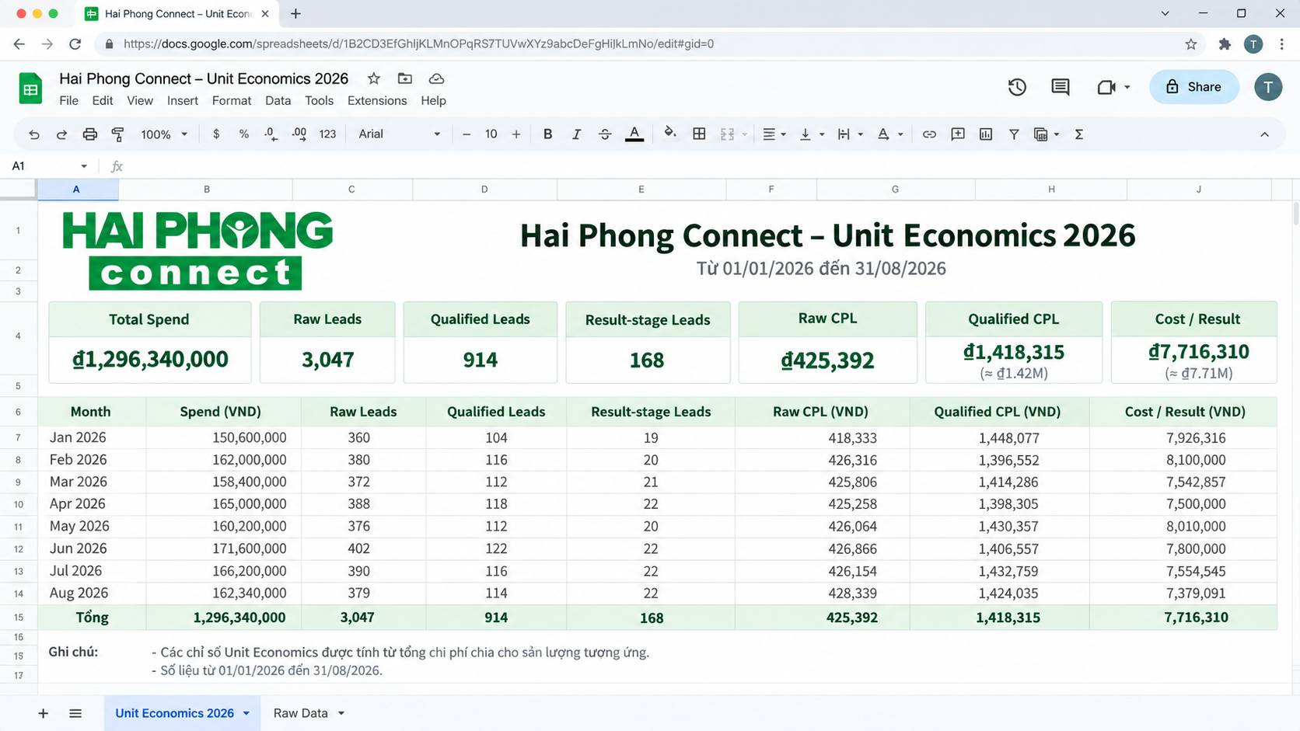Select cell with Jan 2026

[92, 437]
